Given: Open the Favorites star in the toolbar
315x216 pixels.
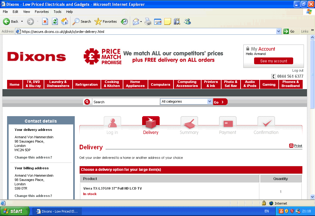Looking at the screenshot, I should tap(98, 22).
